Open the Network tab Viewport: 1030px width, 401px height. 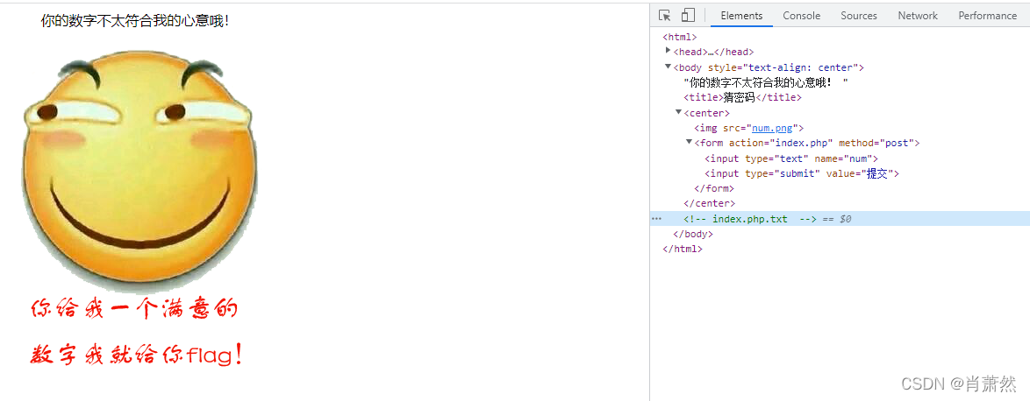918,16
